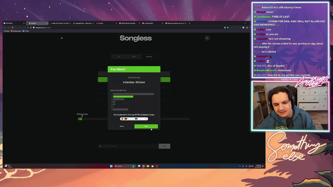333x187 pixels.
Task: Play the 0.5 seconds green clip segment
Action: click(80, 119)
